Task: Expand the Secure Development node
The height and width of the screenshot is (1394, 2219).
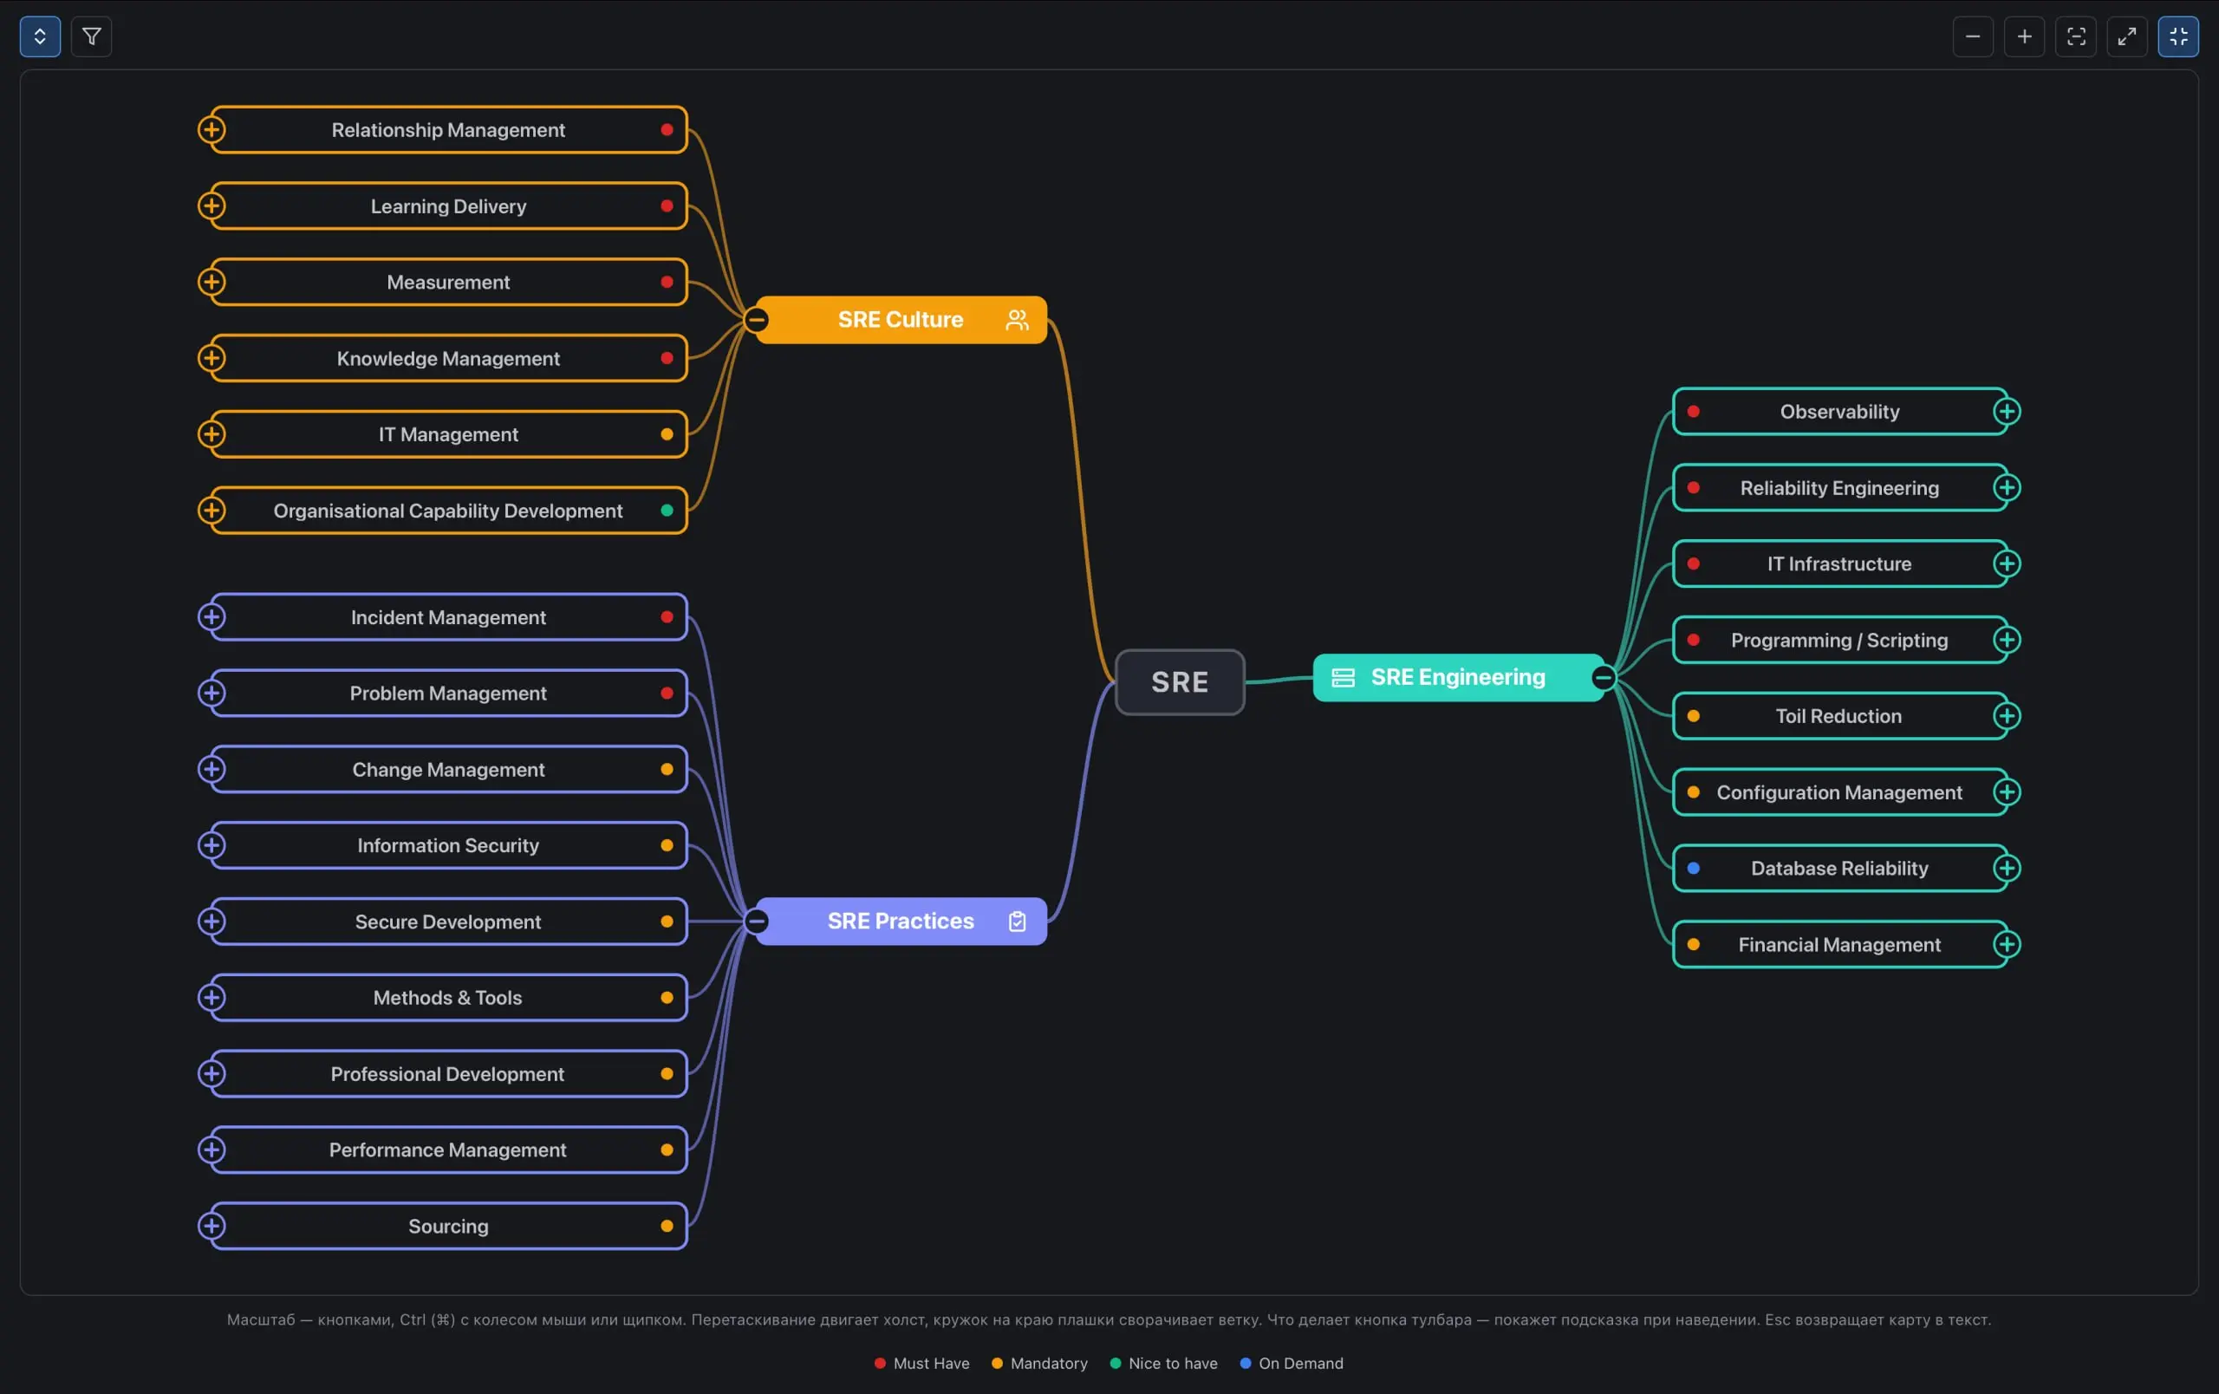Action: click(x=212, y=922)
